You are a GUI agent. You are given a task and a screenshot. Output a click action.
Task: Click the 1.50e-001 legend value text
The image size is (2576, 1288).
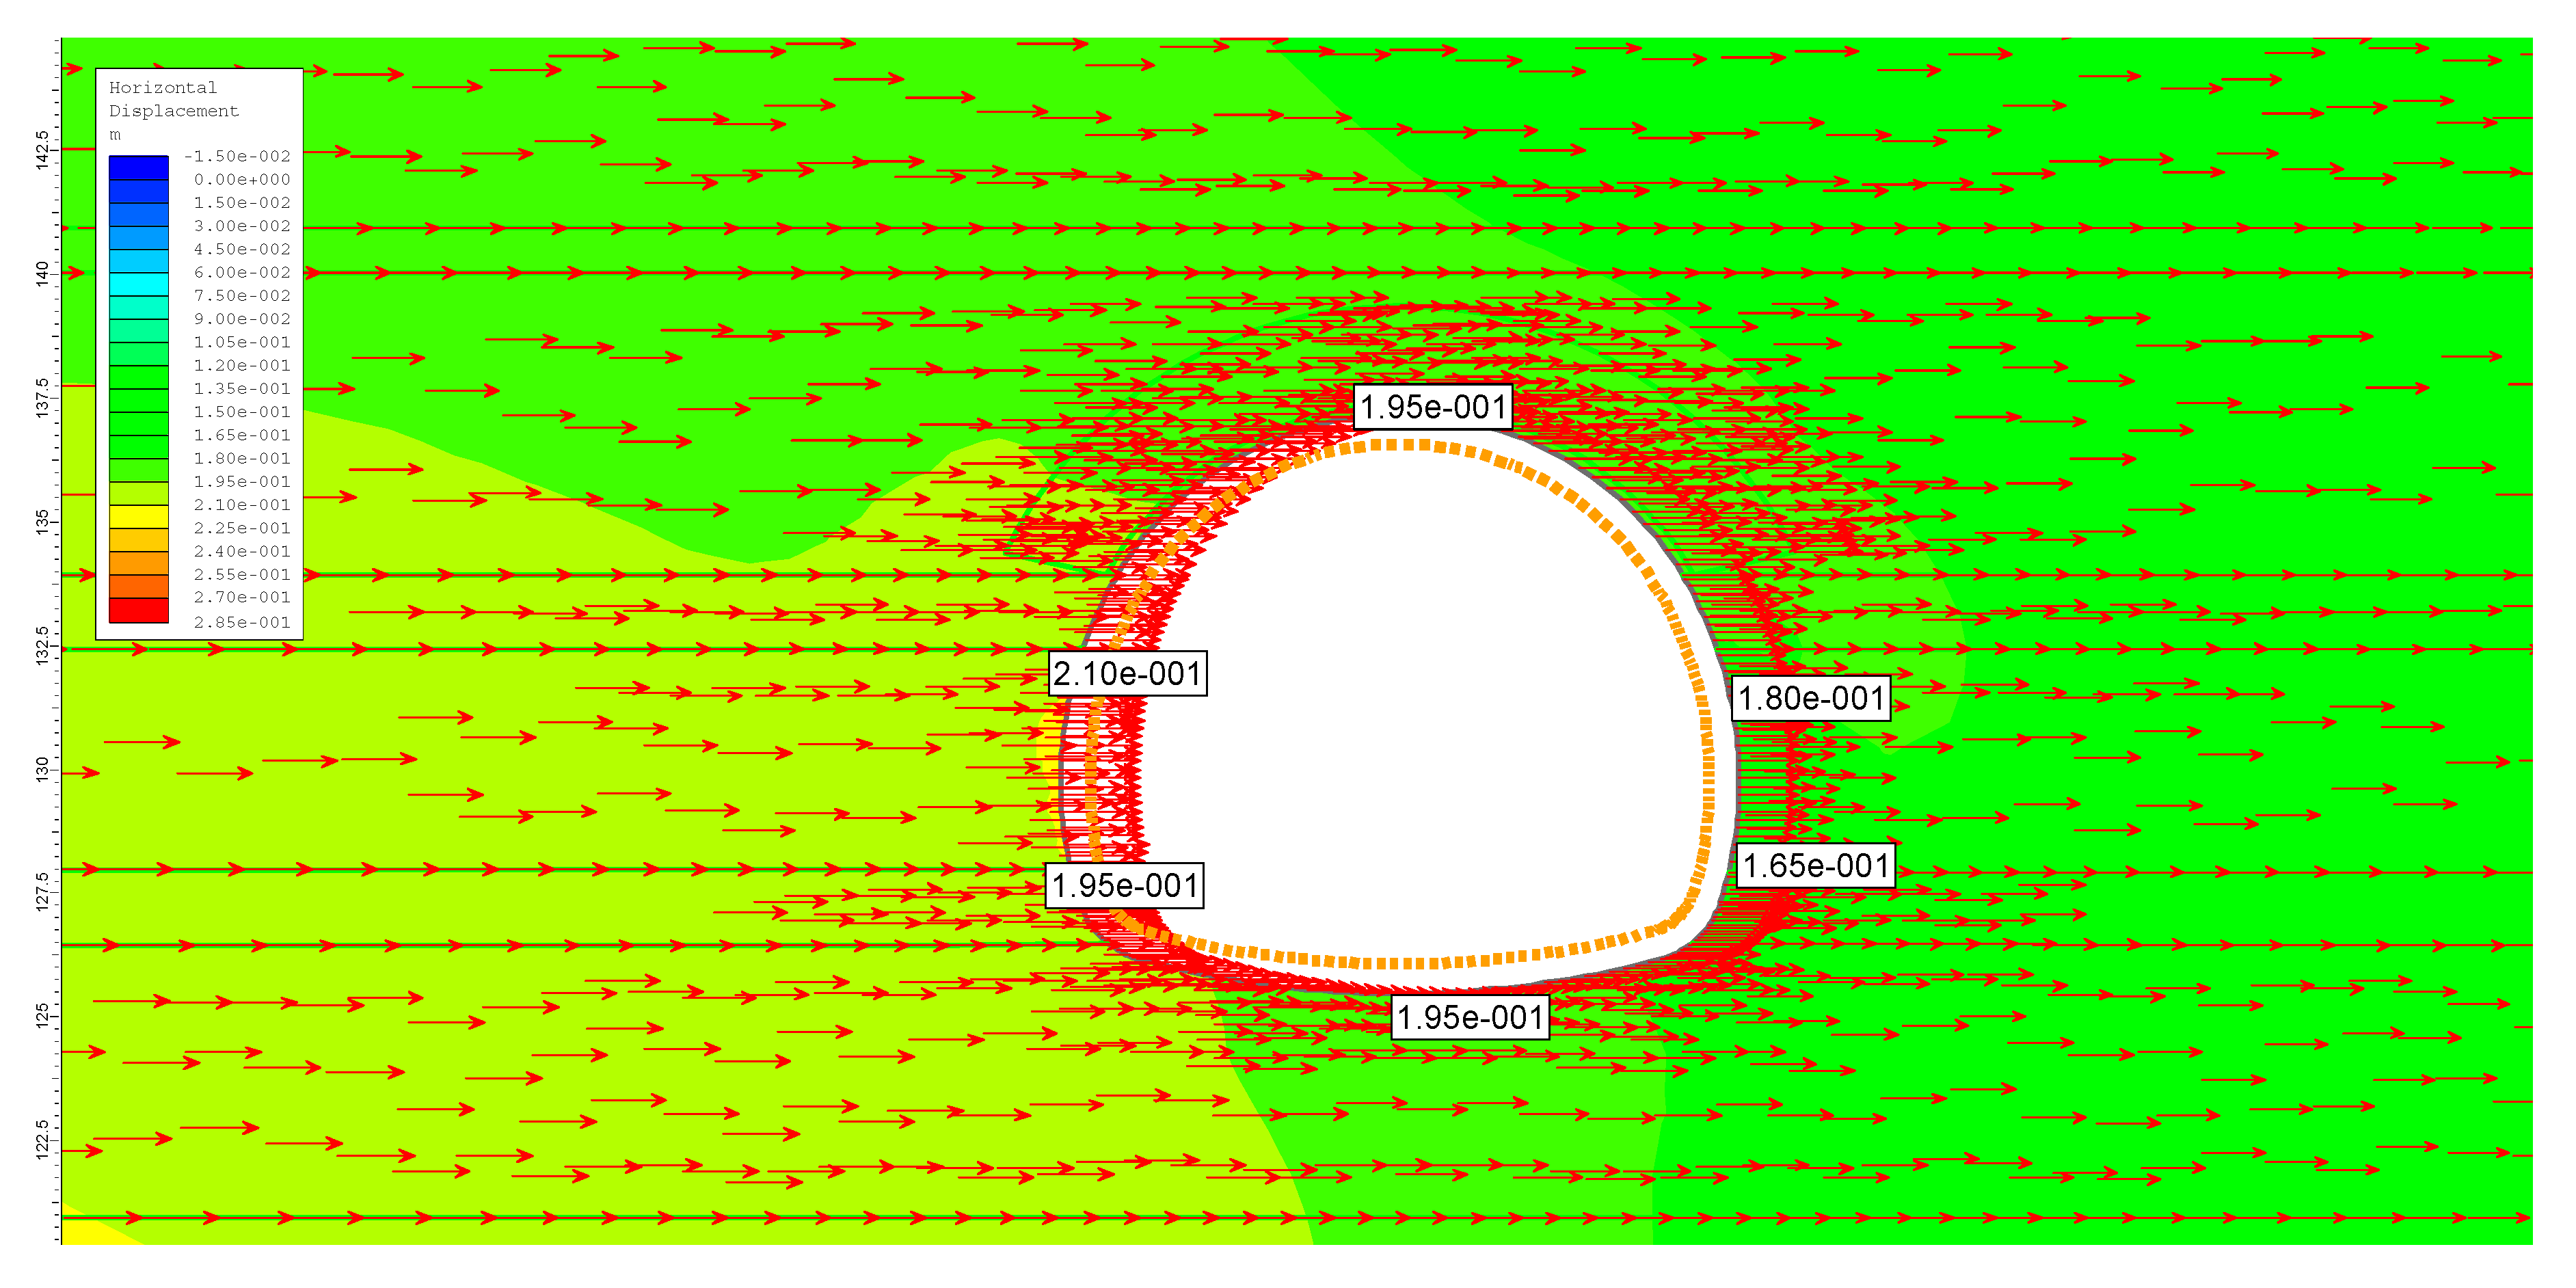pos(241,412)
